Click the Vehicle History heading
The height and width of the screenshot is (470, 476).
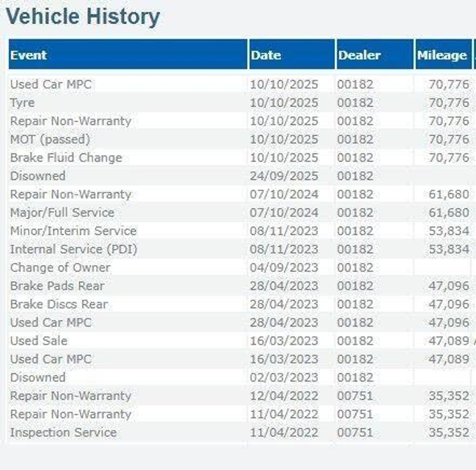(x=83, y=17)
